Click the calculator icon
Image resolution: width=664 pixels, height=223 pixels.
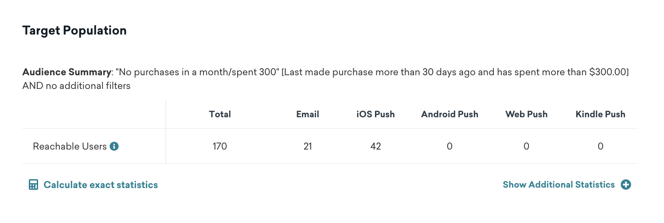coord(33,185)
